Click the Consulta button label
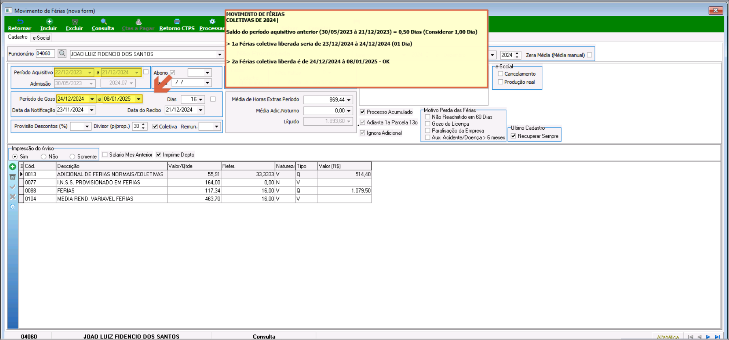Image resolution: width=729 pixels, height=340 pixels. pyautogui.click(x=103, y=28)
